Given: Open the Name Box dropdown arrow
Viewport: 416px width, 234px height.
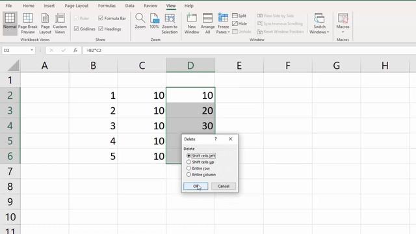Looking at the screenshot, I should pos(32,50).
